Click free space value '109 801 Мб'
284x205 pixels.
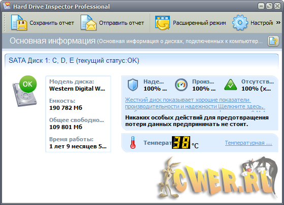pyautogui.click(x=66, y=127)
